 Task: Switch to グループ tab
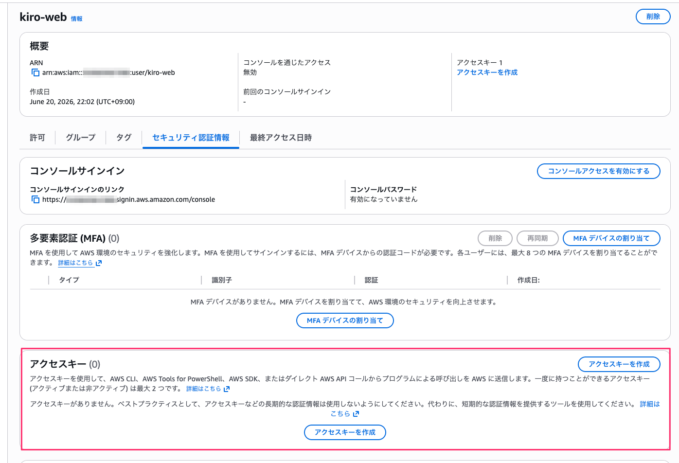point(81,138)
